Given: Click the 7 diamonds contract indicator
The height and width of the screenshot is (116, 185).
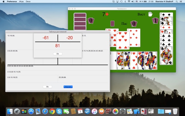Looking at the screenshot, I should coord(105,14).
